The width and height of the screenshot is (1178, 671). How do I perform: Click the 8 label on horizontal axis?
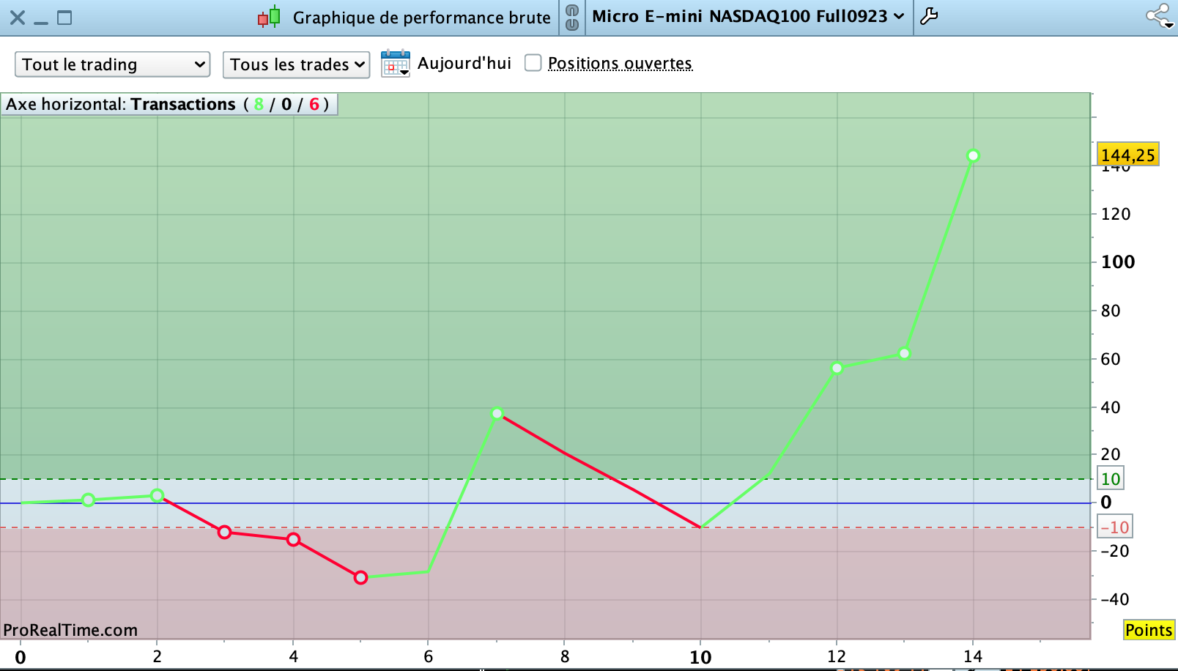point(565,656)
